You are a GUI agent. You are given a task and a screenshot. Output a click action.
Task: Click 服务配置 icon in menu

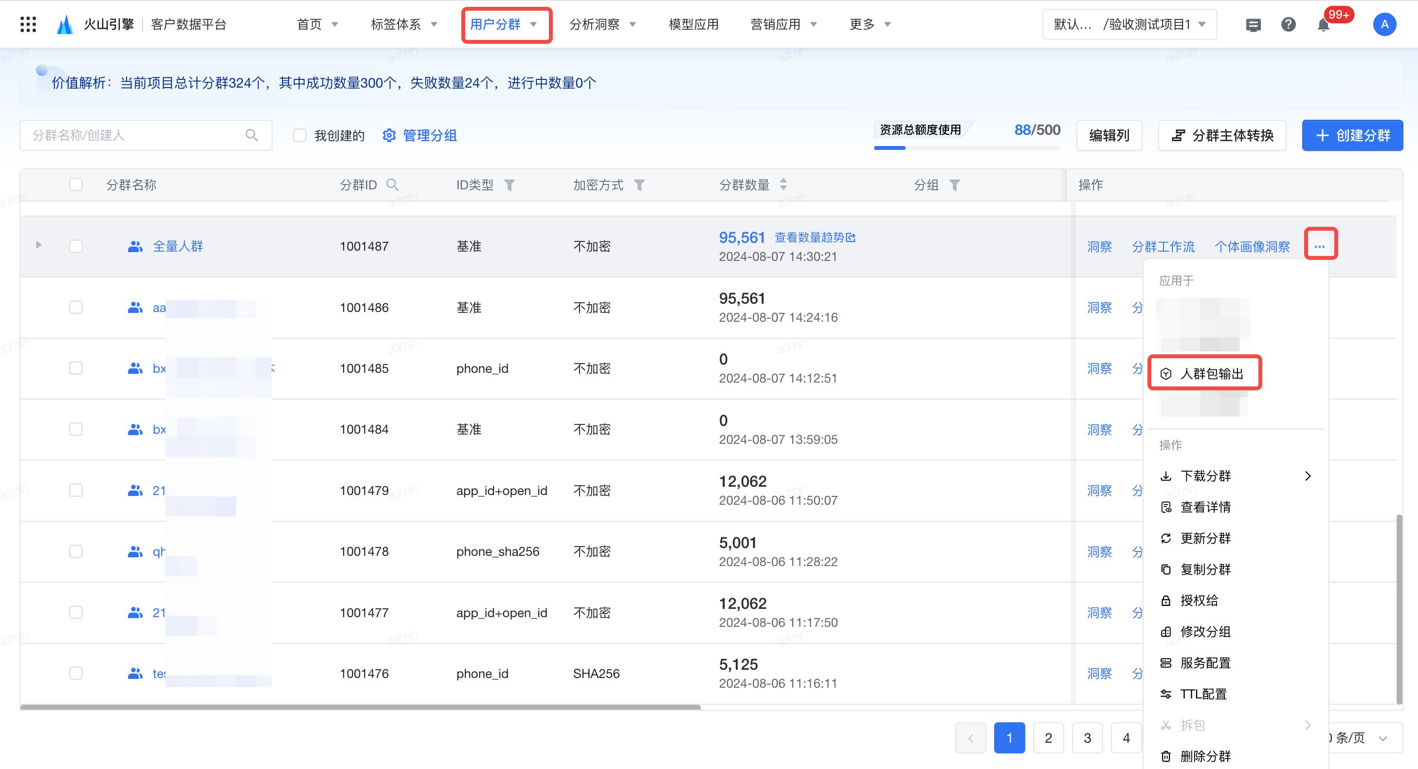(1165, 663)
